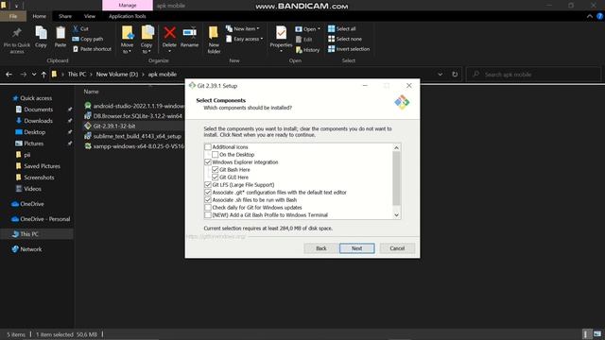605x340 pixels.
Task: Open the Application Tools tab
Action: click(x=128, y=16)
